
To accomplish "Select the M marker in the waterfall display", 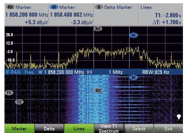I will coord(134,77).
